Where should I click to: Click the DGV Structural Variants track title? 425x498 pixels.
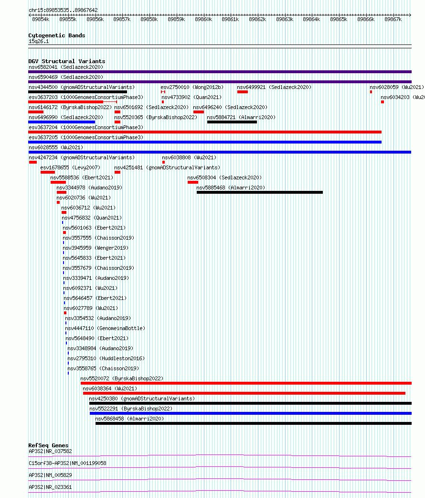(x=67, y=61)
